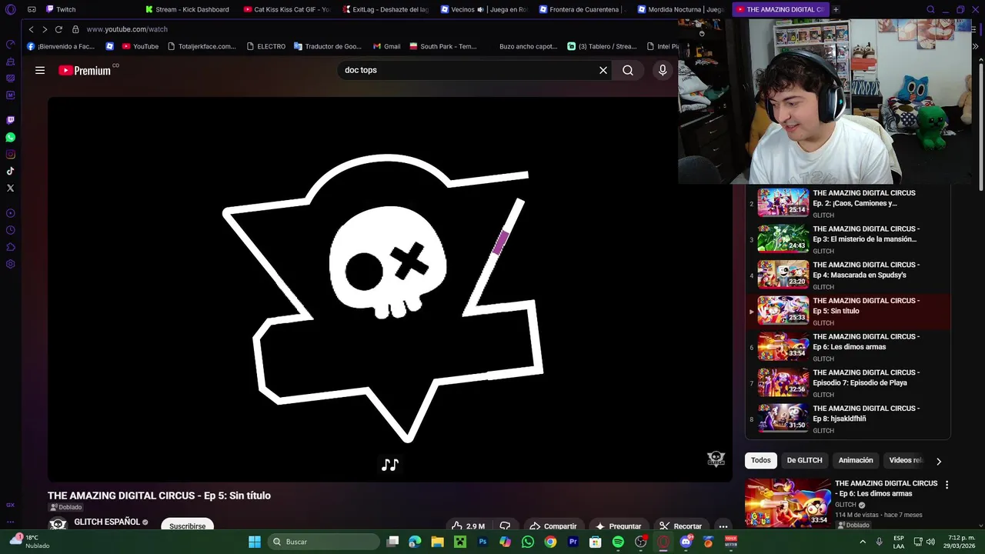This screenshot has width=985, height=554.
Task: Open Spotify from the taskbar
Action: pos(618,542)
